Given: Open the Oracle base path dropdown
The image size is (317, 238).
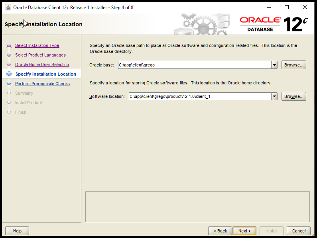Looking at the screenshot, I should [x=274, y=65].
